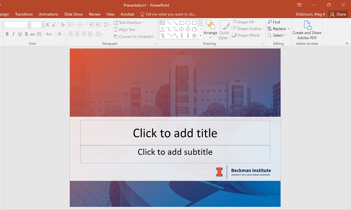Toggle Italic formatting
This screenshot has width=351, height=210.
(x=13, y=34)
